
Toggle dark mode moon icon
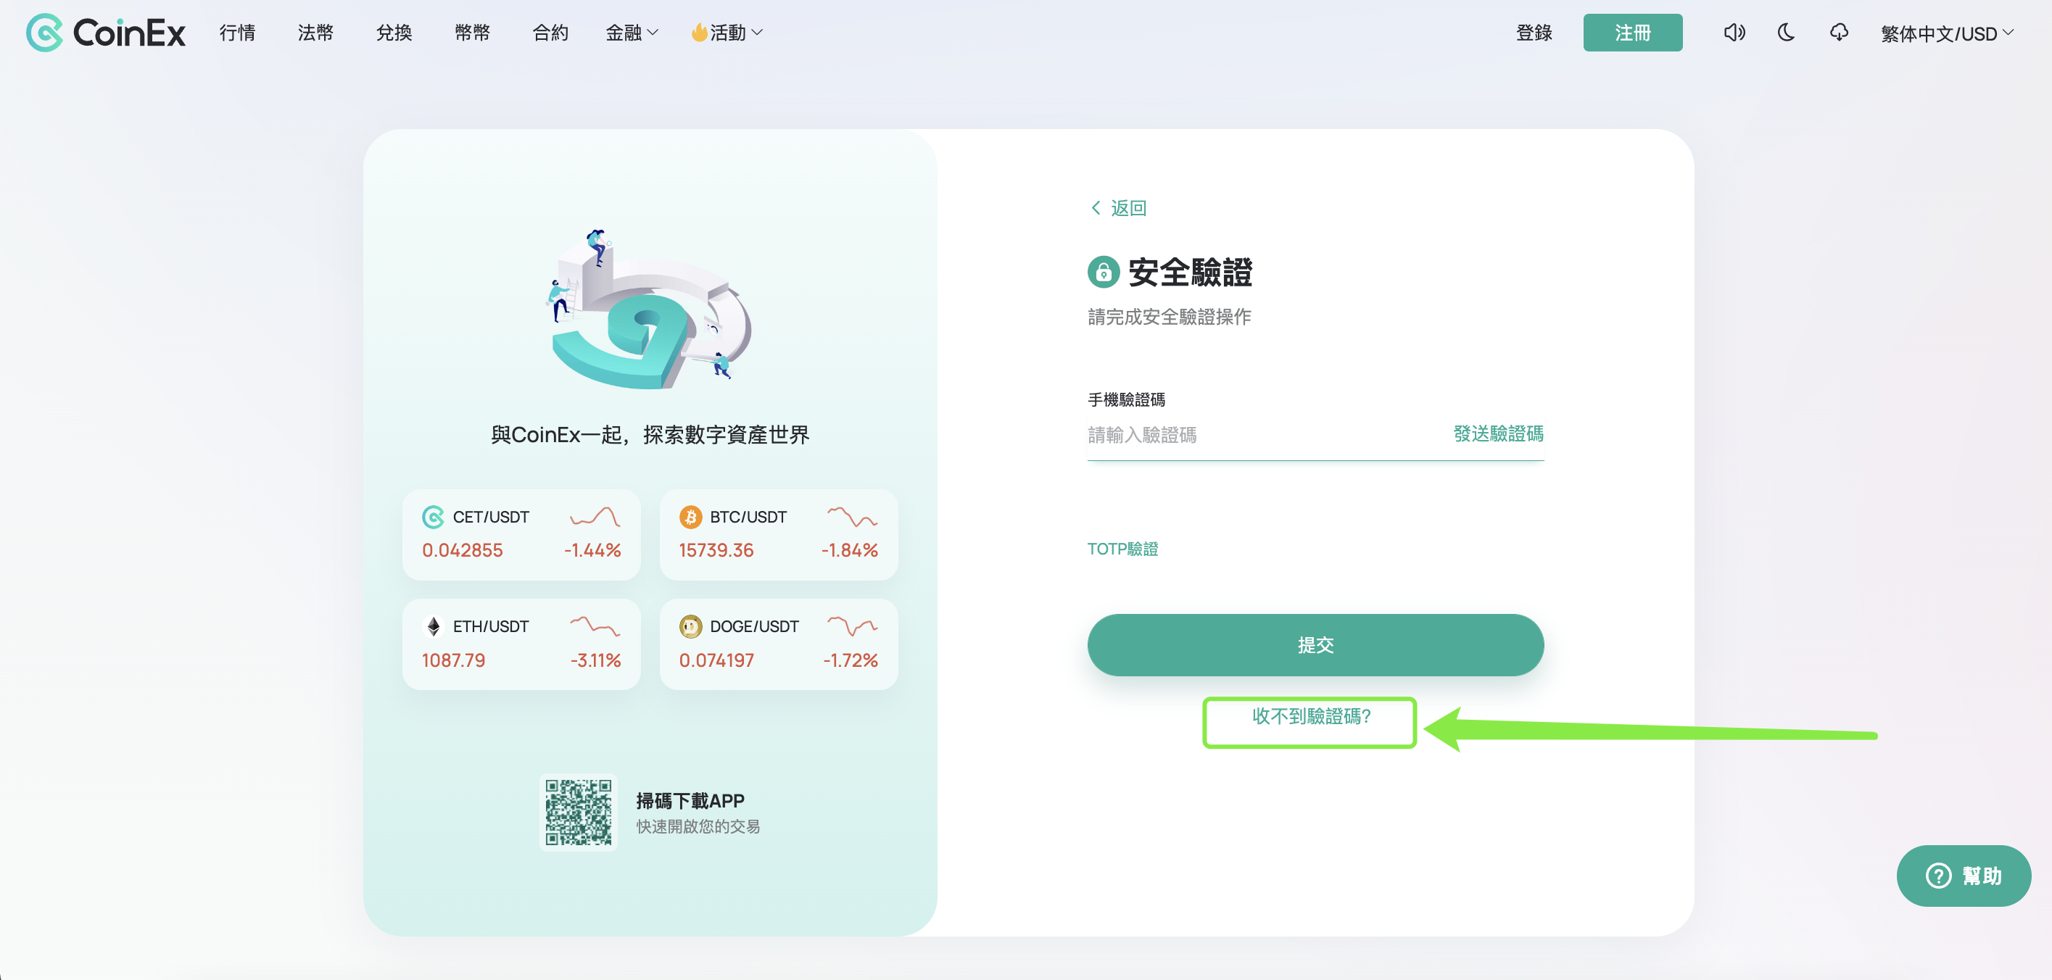pyautogui.click(x=1786, y=33)
